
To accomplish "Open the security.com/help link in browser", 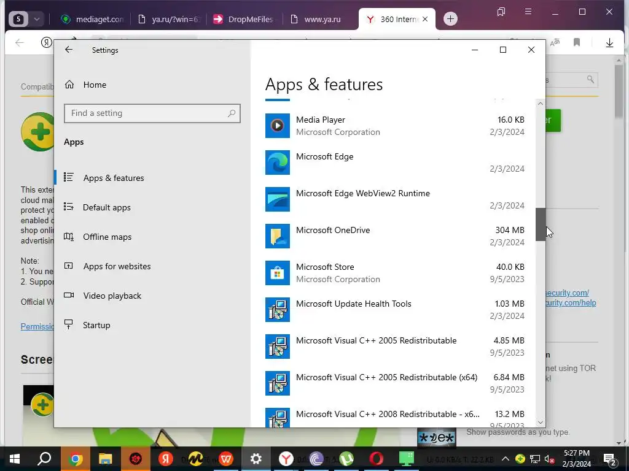I will pyautogui.click(x=571, y=303).
